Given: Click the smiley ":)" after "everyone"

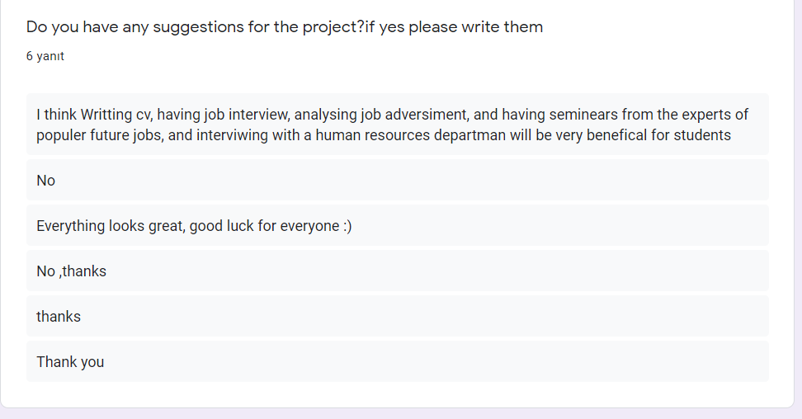Looking at the screenshot, I should point(347,226).
